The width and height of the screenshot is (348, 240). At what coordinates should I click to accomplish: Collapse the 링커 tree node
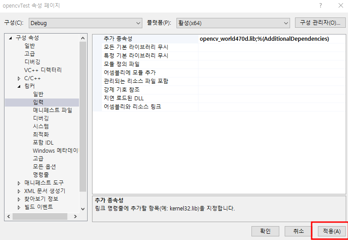pos(19,86)
